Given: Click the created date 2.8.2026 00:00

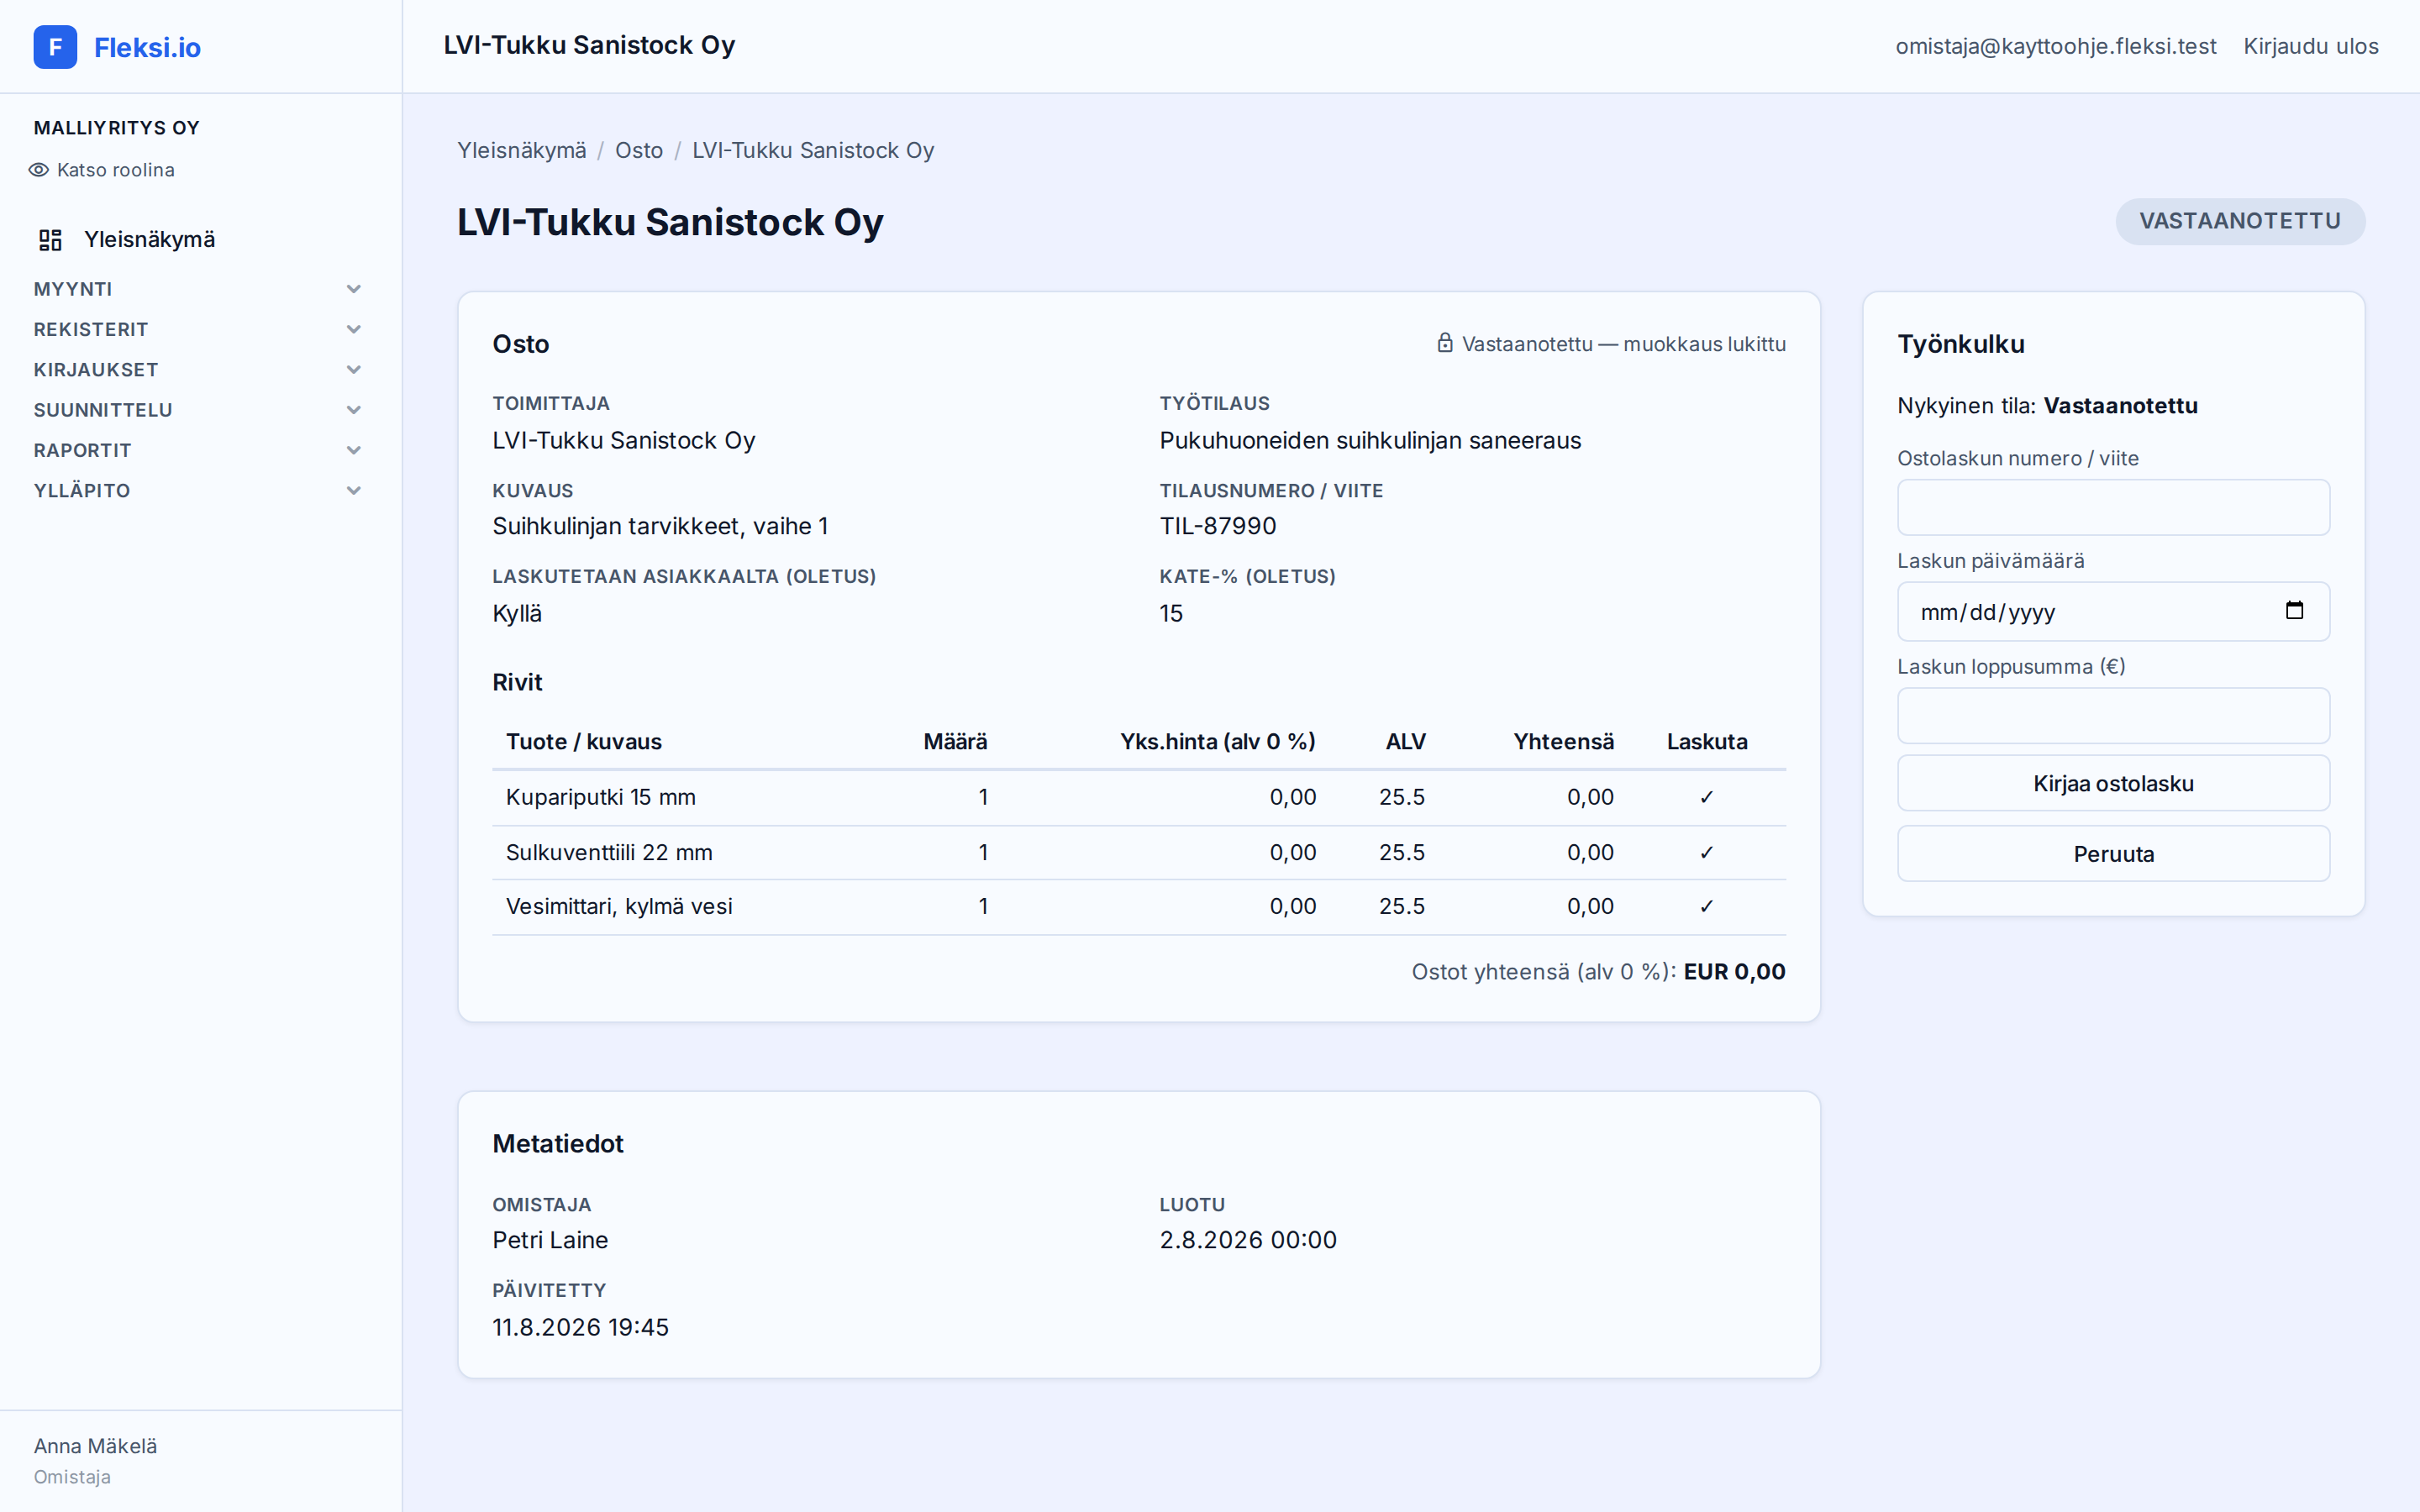Looking at the screenshot, I should point(1248,1240).
